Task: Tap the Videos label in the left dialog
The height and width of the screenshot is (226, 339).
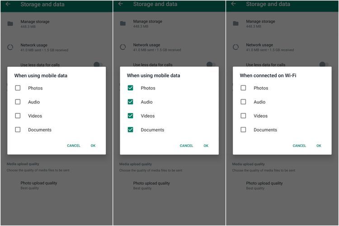Action: tap(35, 116)
